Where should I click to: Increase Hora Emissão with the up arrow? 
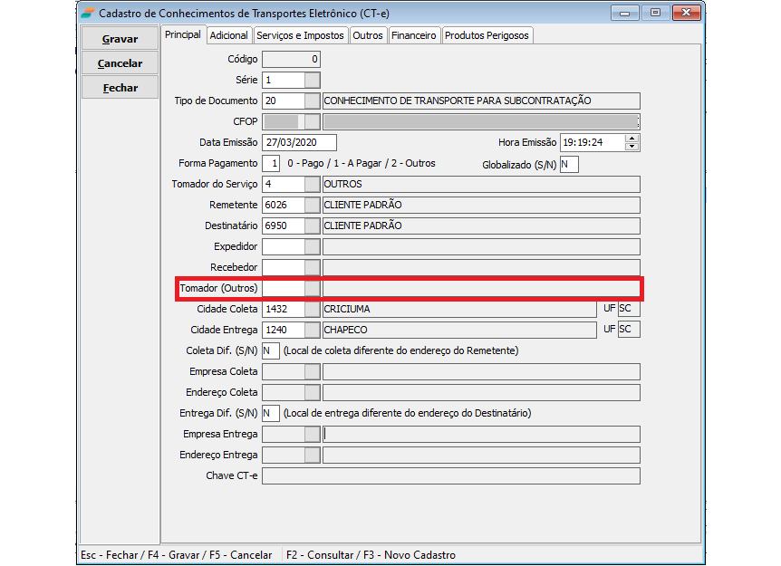click(632, 139)
